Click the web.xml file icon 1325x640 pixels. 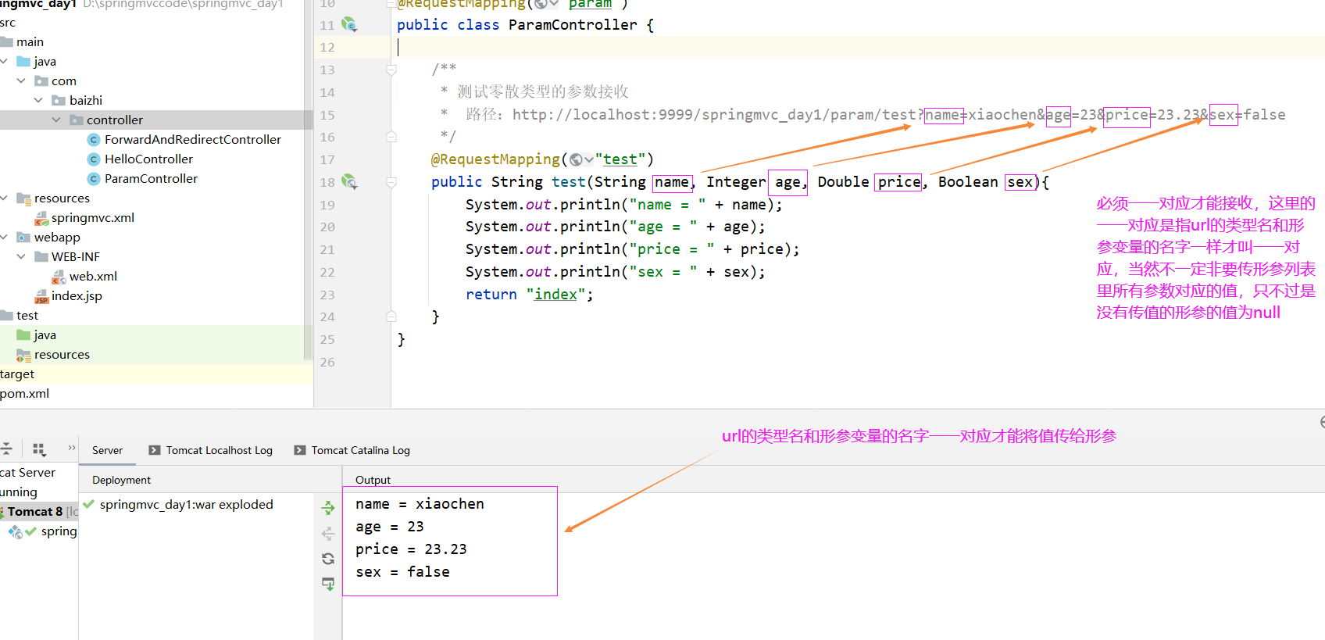59,277
